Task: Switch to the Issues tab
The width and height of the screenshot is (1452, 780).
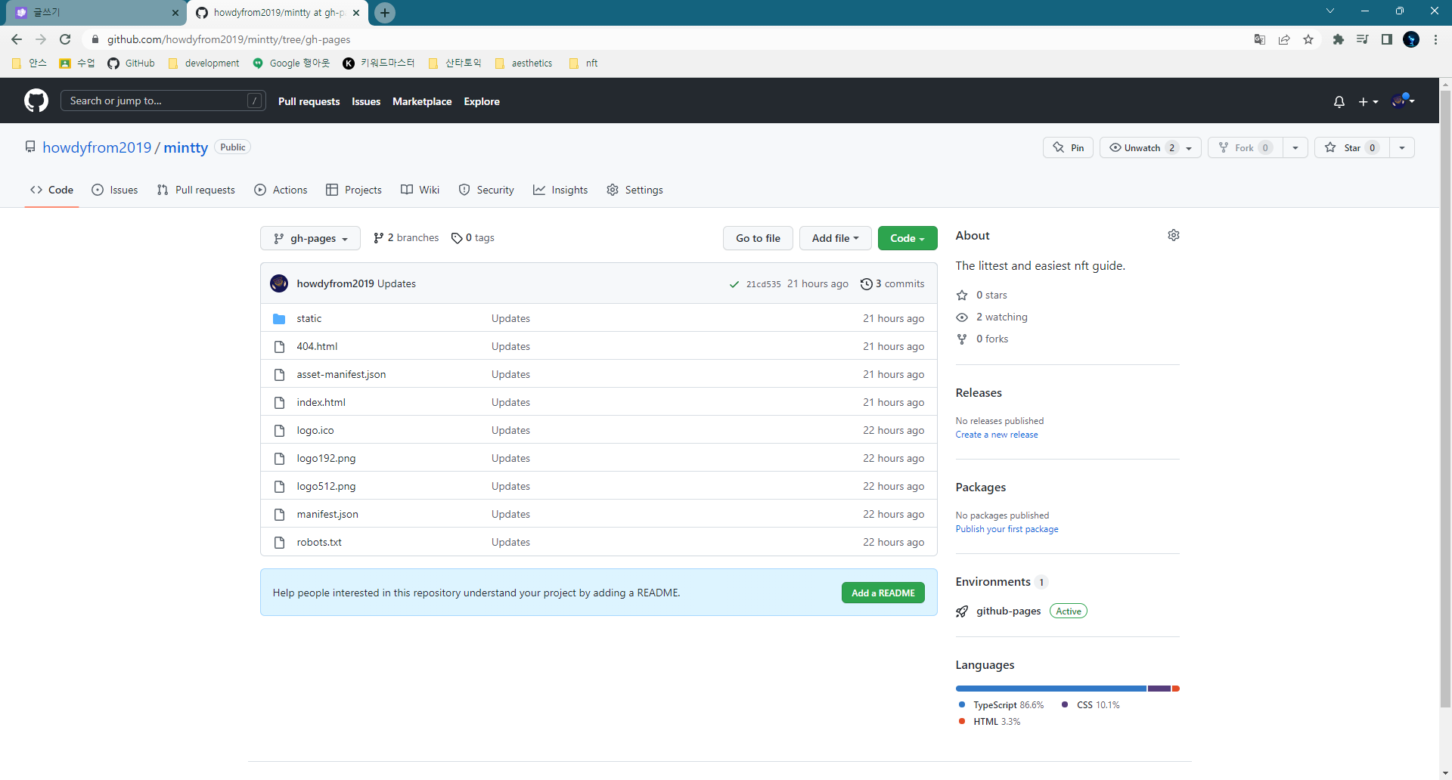Action: [x=115, y=190]
